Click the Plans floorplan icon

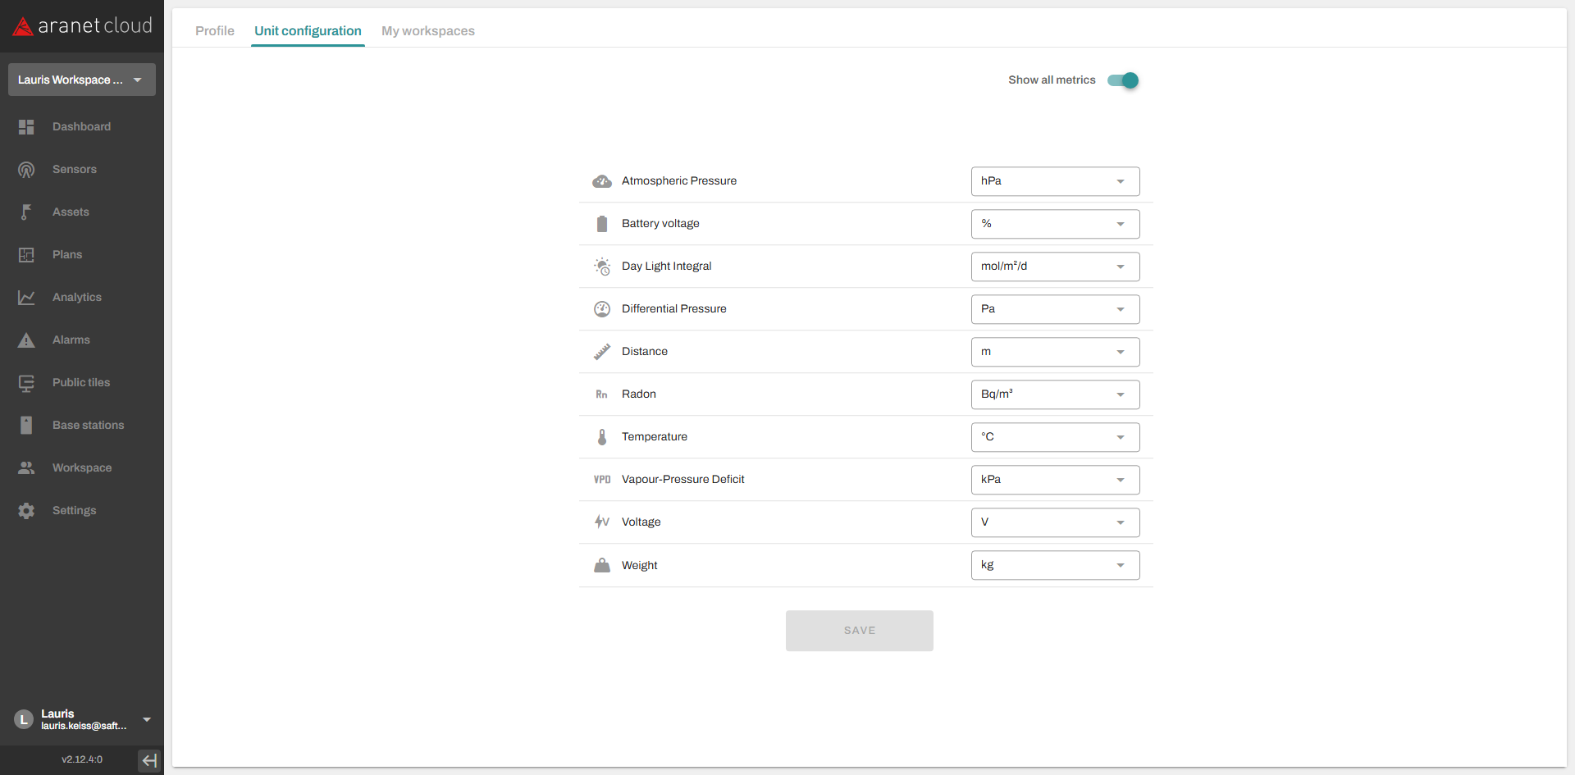click(26, 255)
